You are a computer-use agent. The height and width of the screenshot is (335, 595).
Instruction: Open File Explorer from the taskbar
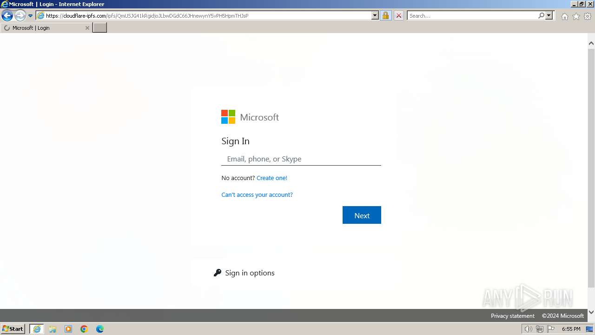[53, 329]
